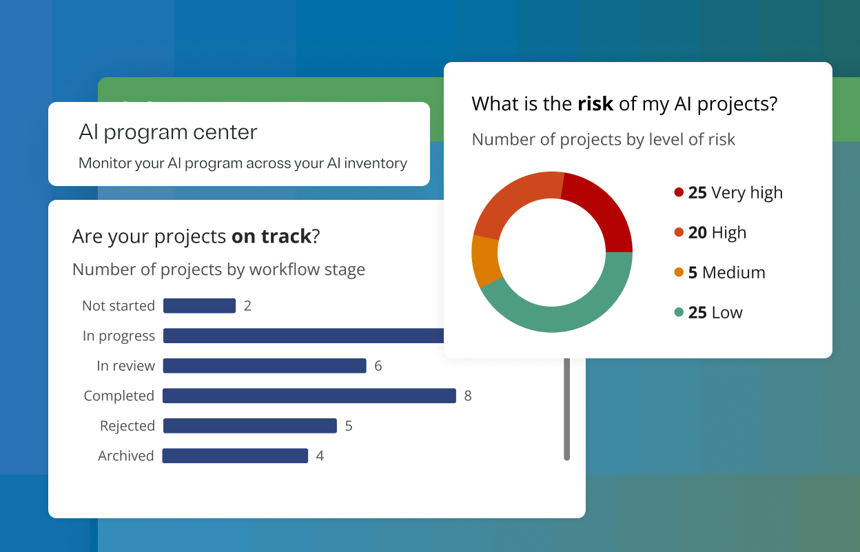Select the In progress bar in chart
Viewport: 860px width, 552px height.
[x=303, y=336]
